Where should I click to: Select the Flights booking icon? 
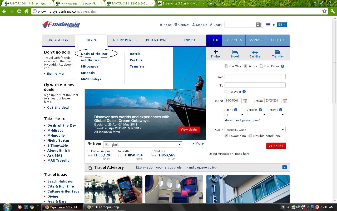tap(216, 54)
